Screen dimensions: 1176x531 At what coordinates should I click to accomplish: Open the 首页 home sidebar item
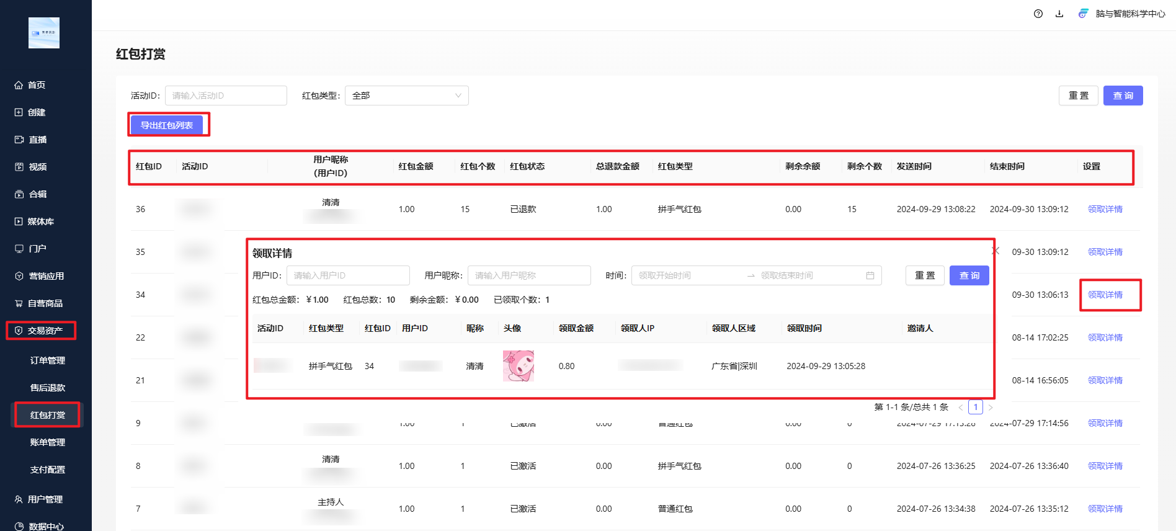coord(37,85)
